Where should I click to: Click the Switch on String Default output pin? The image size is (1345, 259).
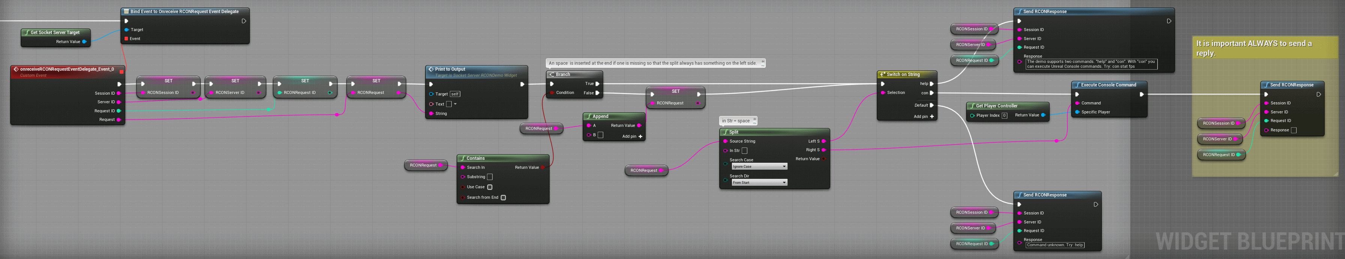click(x=932, y=105)
